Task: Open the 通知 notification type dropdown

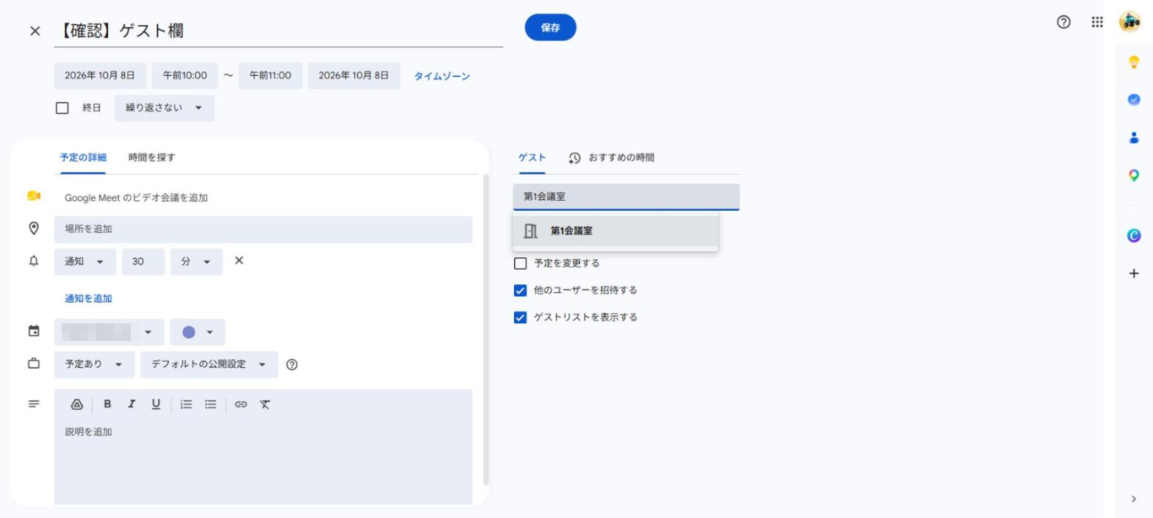Action: pyautogui.click(x=85, y=262)
